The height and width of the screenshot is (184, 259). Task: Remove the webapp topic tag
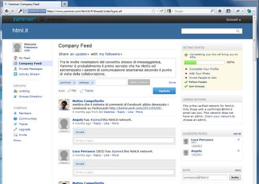coord(92,83)
